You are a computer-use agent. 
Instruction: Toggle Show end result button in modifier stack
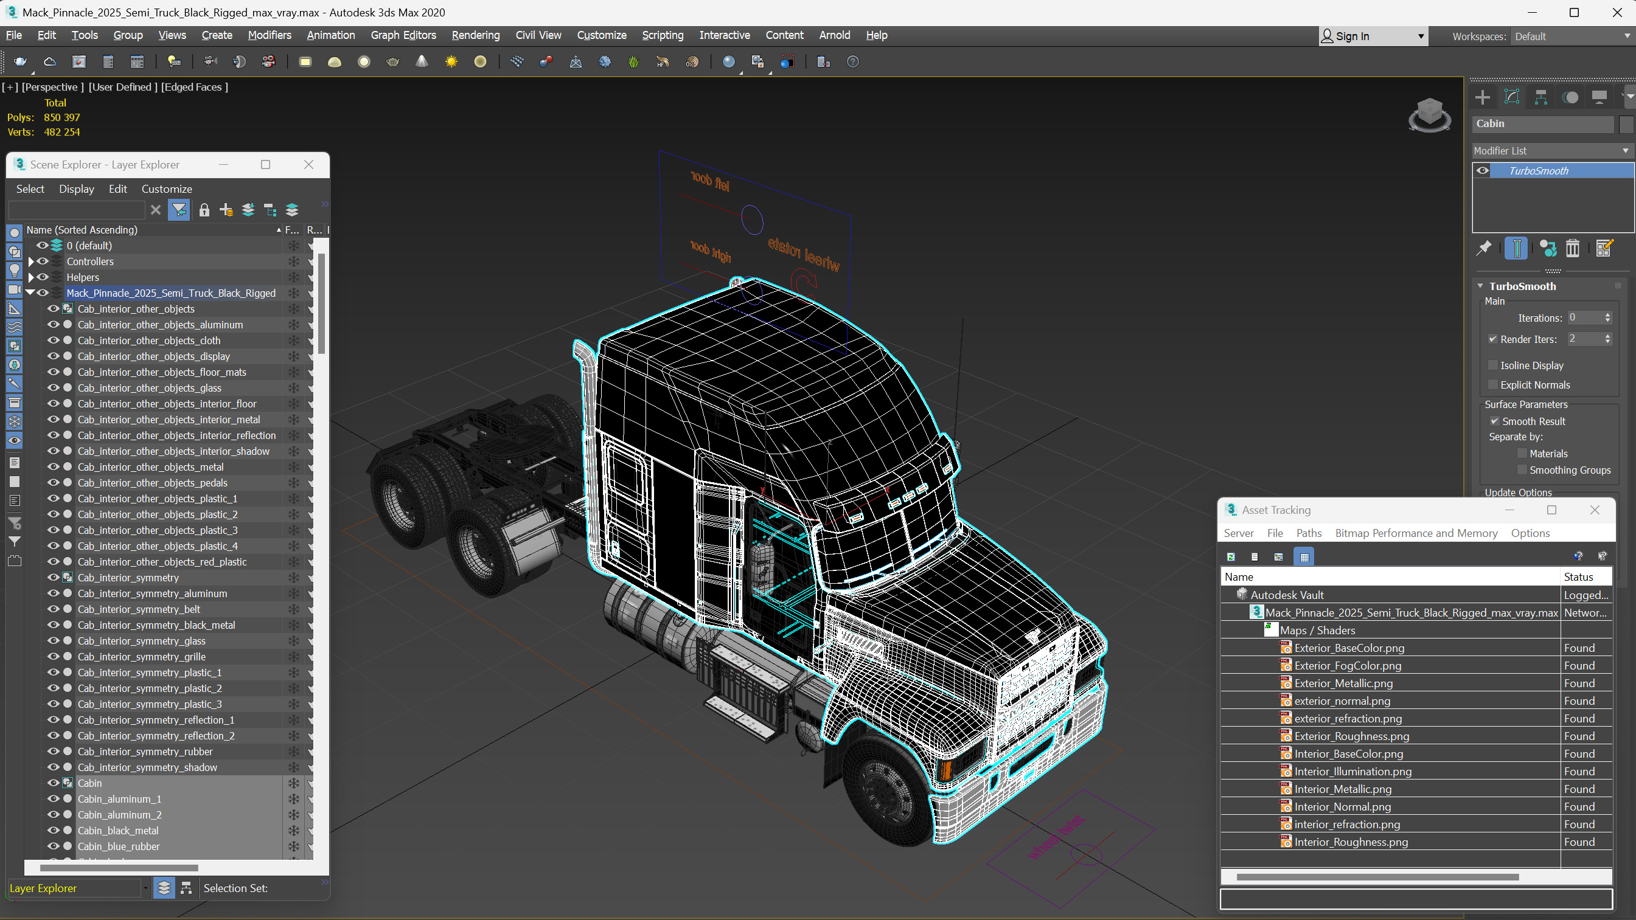click(1517, 248)
